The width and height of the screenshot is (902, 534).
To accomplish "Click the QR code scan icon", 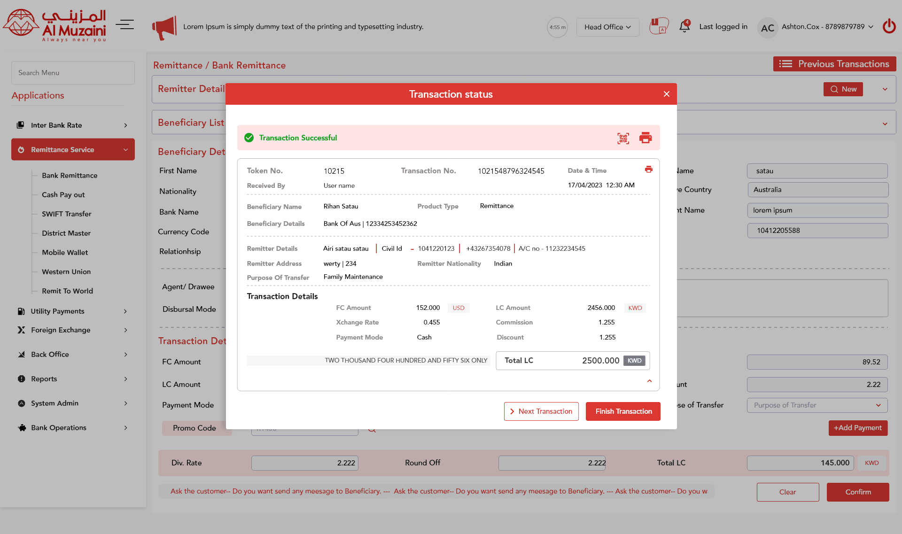I will (x=623, y=138).
